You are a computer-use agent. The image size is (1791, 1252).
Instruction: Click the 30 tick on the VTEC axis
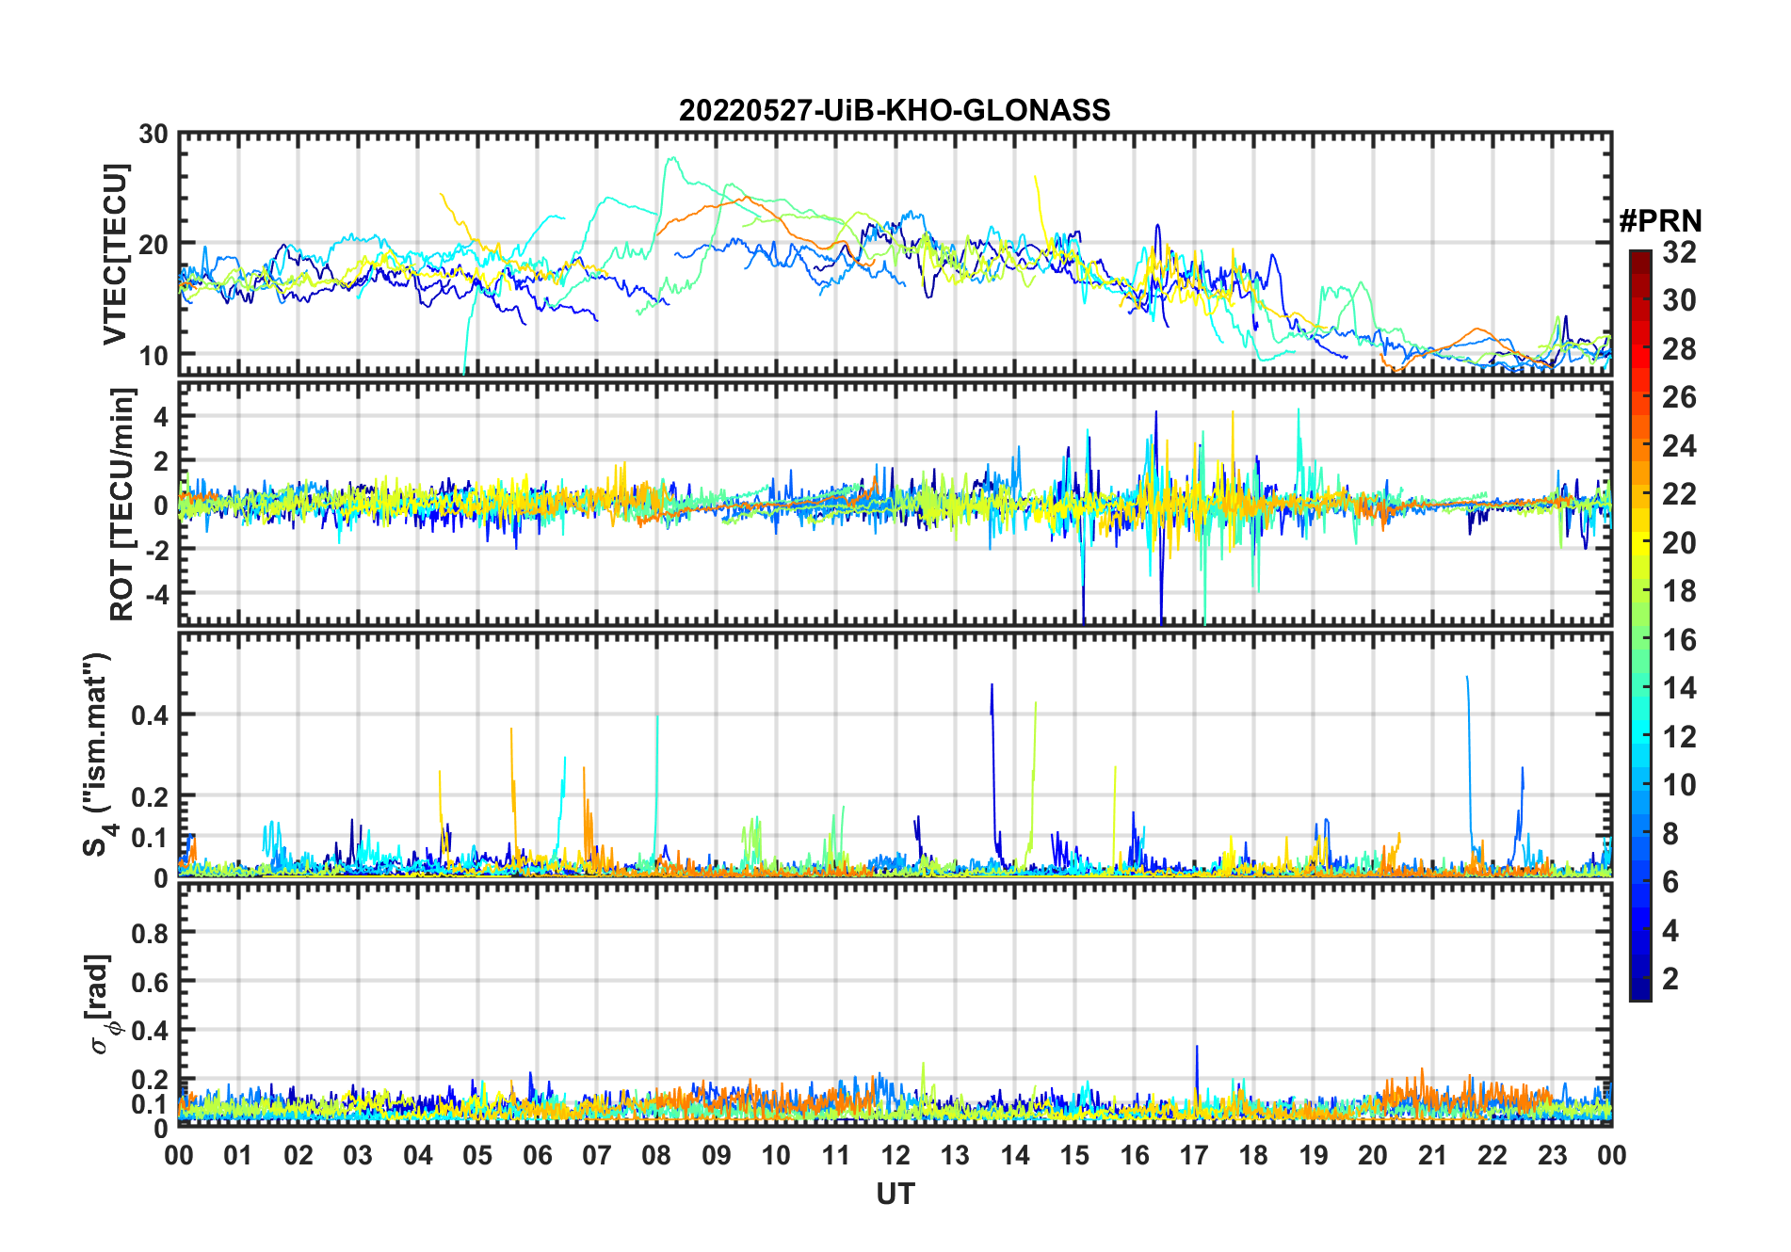pyautogui.click(x=153, y=134)
